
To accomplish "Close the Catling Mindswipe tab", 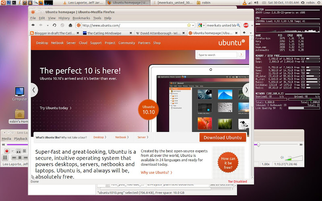I will pos(131,33).
